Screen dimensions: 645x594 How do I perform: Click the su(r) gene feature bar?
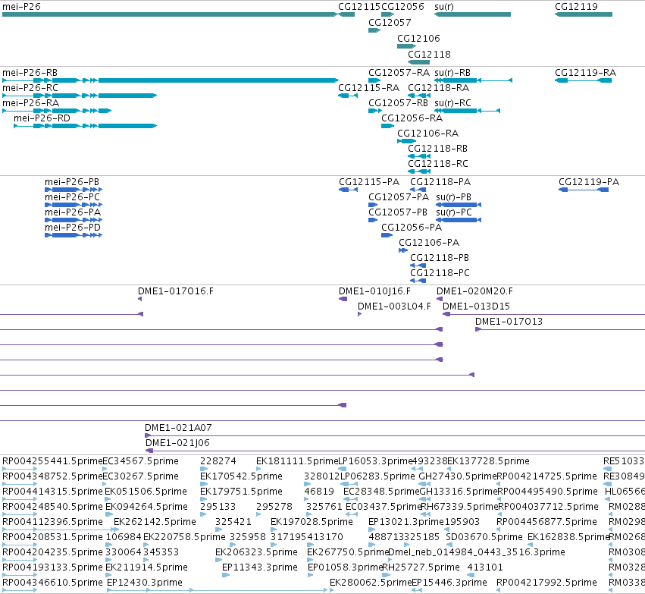coord(472,15)
